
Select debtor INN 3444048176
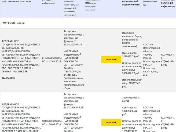point(8,78)
